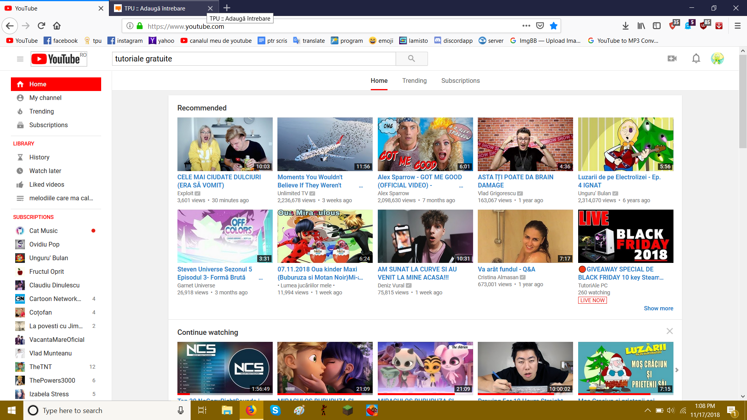This screenshot has width=747, height=420.
Task: Open the Firefox application menu
Action: (738, 26)
